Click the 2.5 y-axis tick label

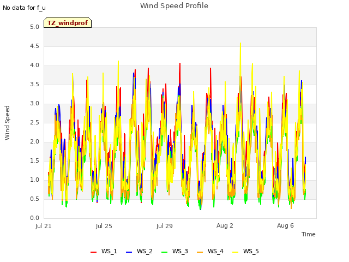pyautogui.click(x=34, y=122)
